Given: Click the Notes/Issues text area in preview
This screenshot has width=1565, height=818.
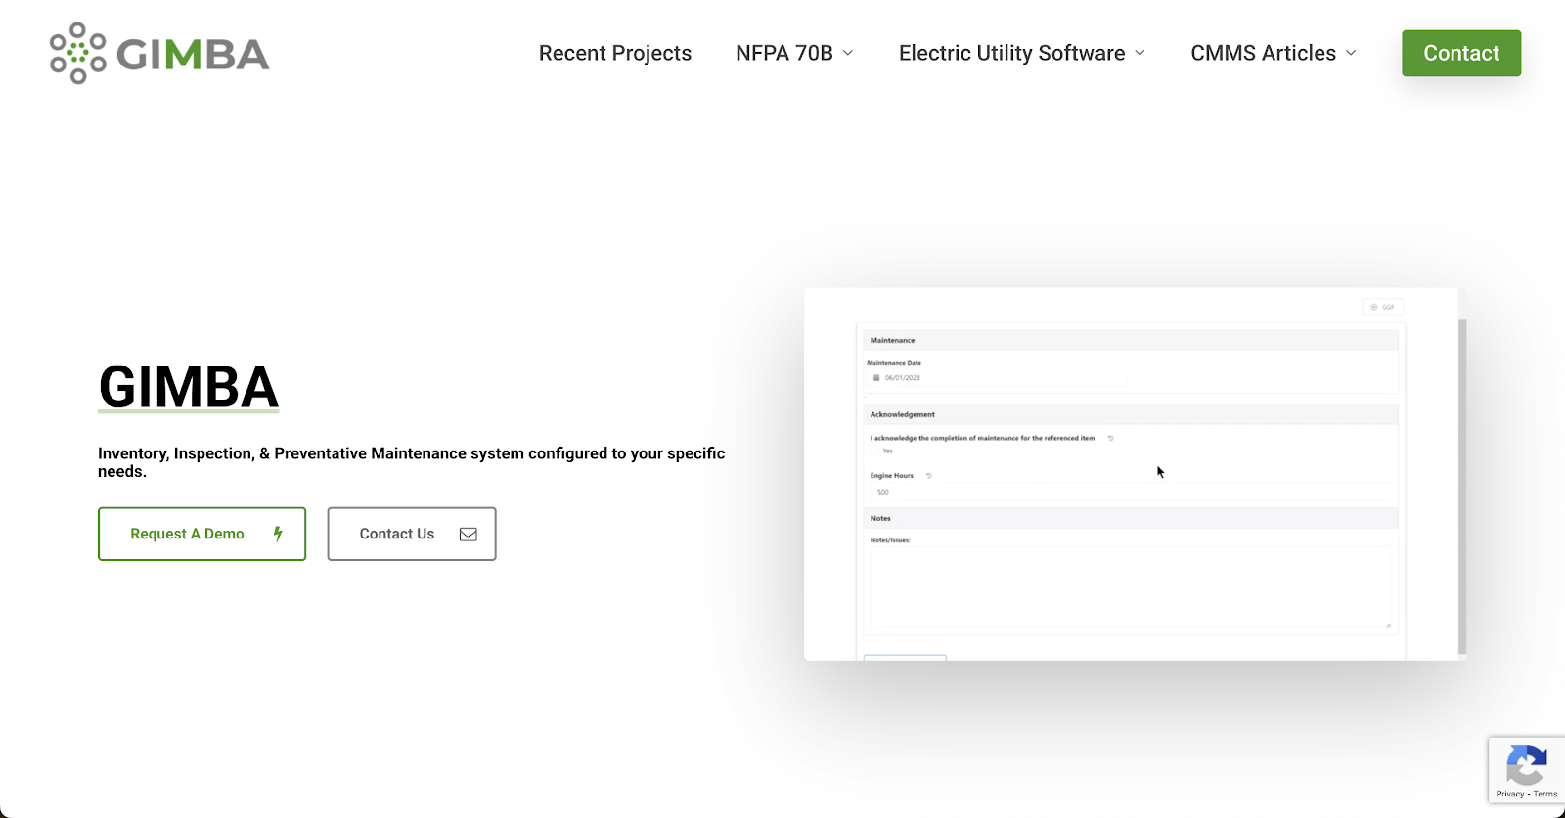Looking at the screenshot, I should [x=1131, y=586].
